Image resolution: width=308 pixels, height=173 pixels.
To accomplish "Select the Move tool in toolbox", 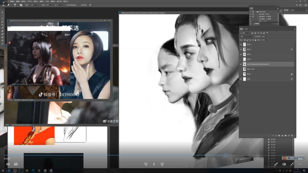I will point(2,12).
